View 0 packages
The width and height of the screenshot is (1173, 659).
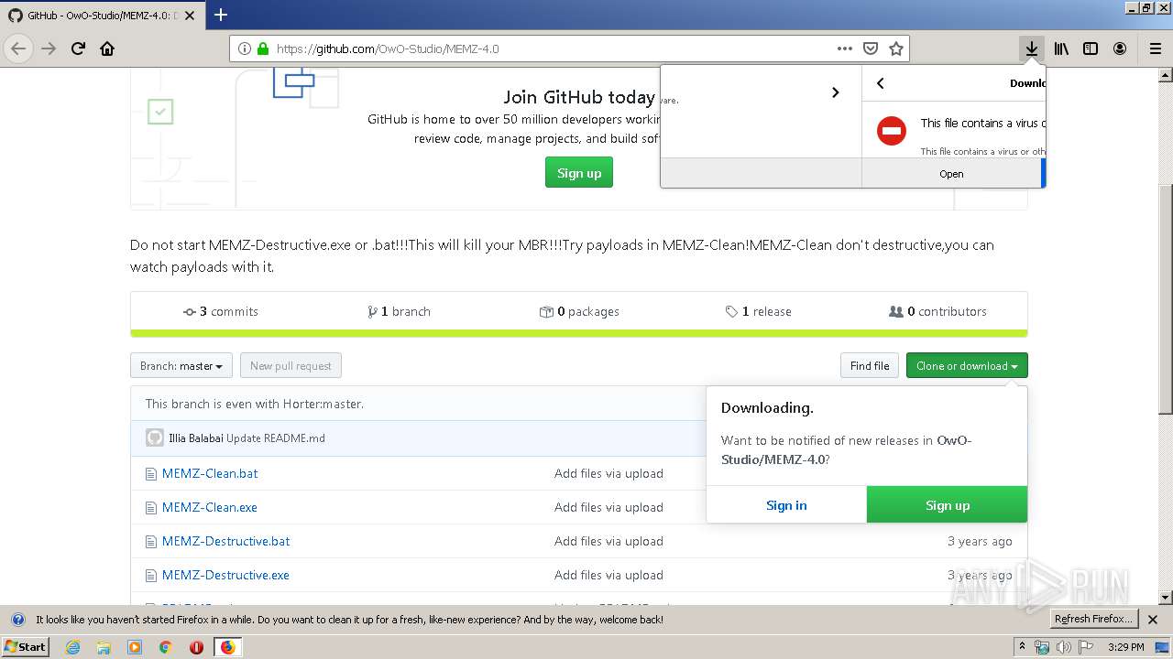click(x=579, y=311)
